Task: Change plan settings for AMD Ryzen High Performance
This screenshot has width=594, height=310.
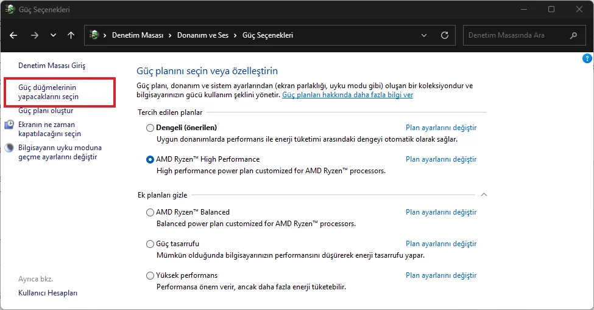Action: 441,159
